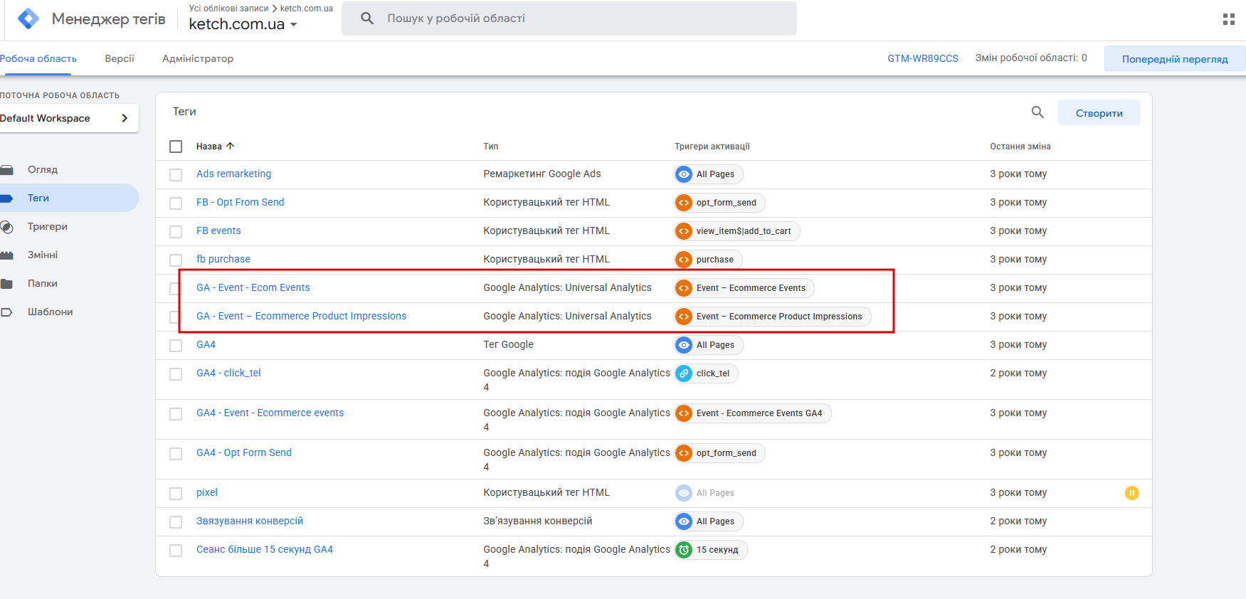The width and height of the screenshot is (1246, 599).
Task: Click the 15 секунд timer trigger icon
Action: [684, 550]
